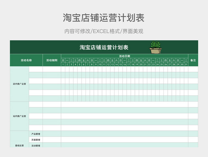This screenshot has width=208, height=157.
Task: Select the 站内推广运营 category cell
Action: click(x=19, y=116)
